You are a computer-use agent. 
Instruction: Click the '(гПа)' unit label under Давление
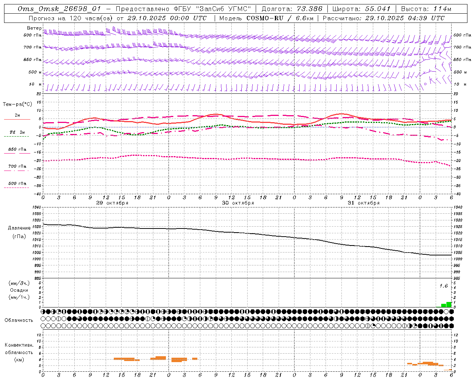[19, 236]
